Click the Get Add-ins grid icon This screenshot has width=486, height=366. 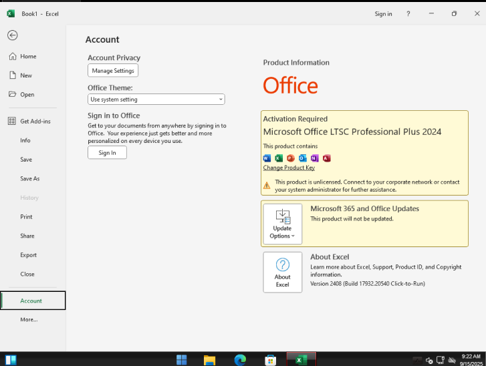click(x=12, y=121)
